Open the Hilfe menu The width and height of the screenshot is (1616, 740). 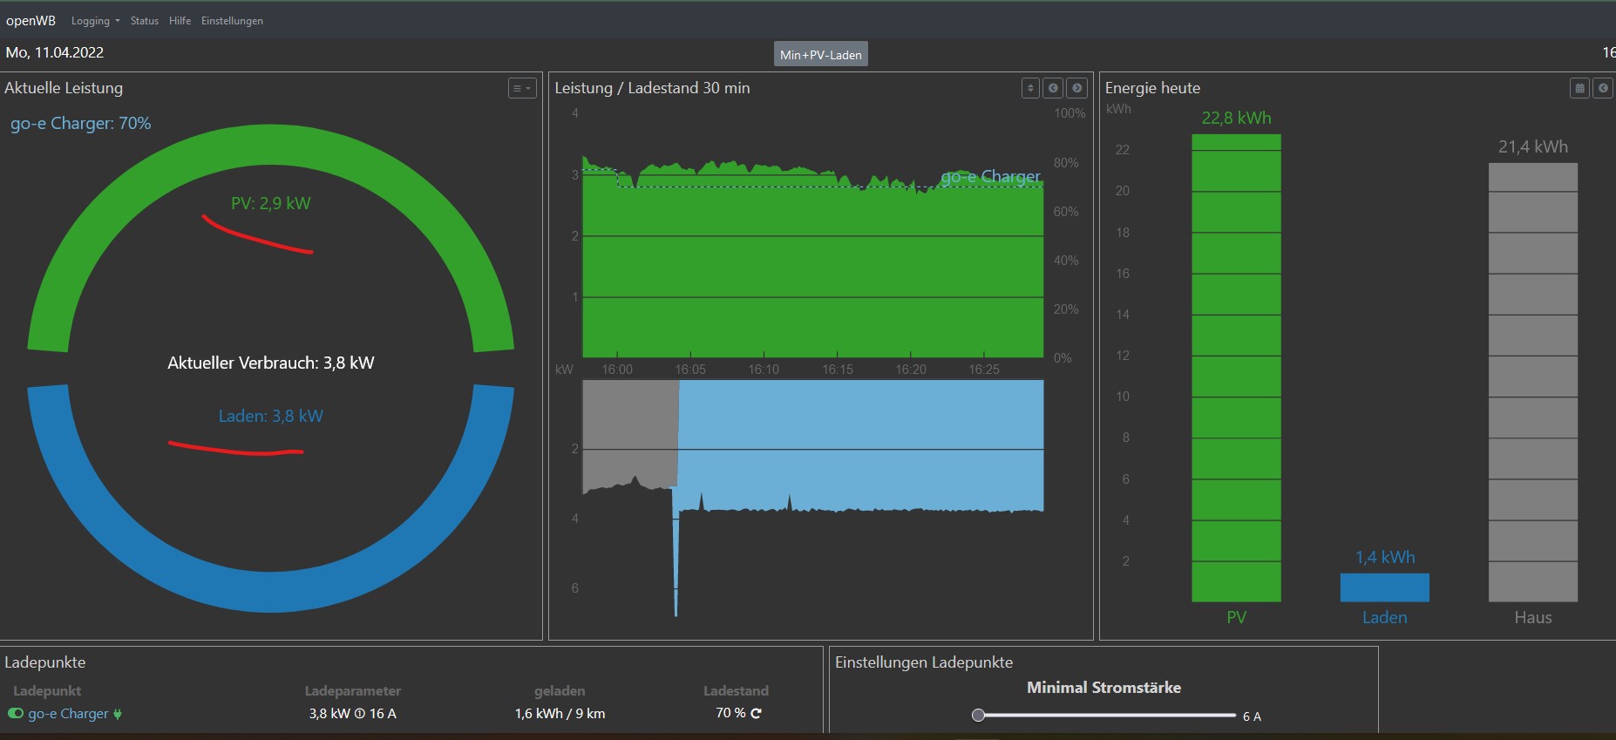click(180, 21)
